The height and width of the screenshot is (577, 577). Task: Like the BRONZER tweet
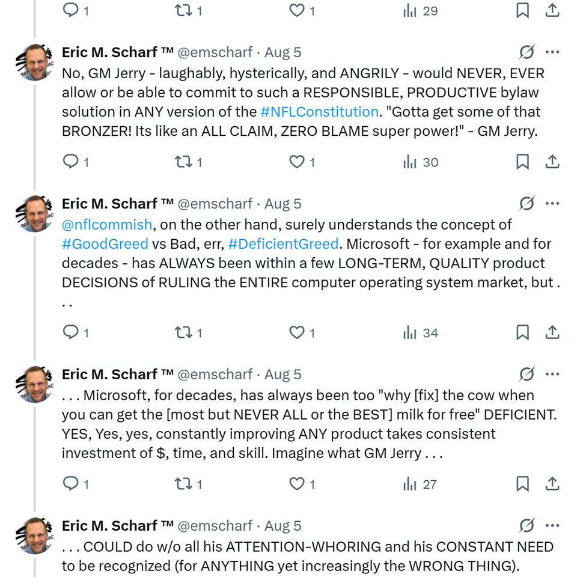297,162
